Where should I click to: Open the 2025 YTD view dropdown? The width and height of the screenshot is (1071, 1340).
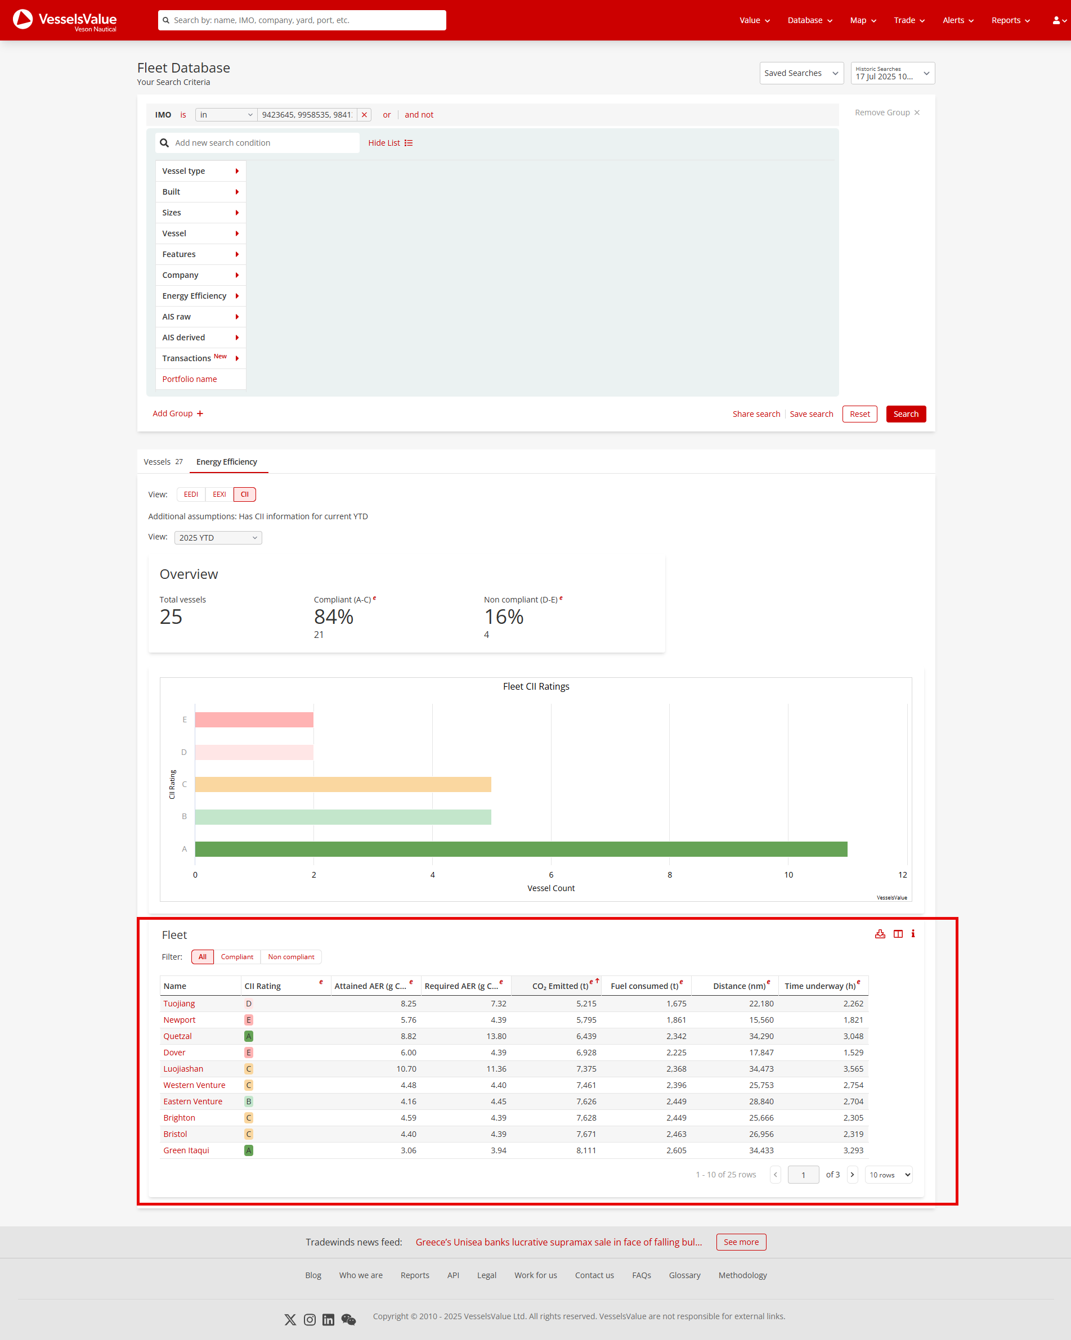(218, 538)
